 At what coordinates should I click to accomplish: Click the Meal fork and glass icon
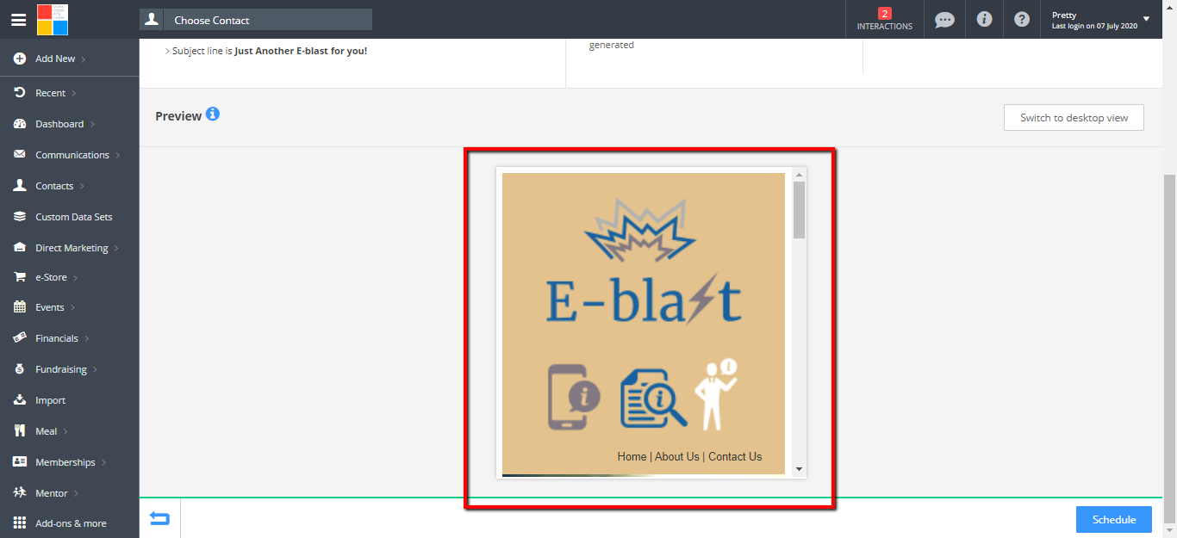coord(20,431)
